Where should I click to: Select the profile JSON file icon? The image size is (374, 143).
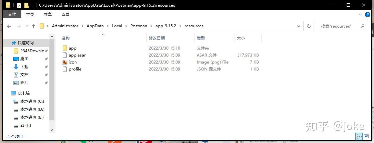[65, 69]
